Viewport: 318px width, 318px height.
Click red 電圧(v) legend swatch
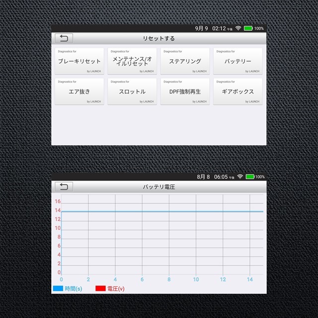pyautogui.click(x=100, y=289)
